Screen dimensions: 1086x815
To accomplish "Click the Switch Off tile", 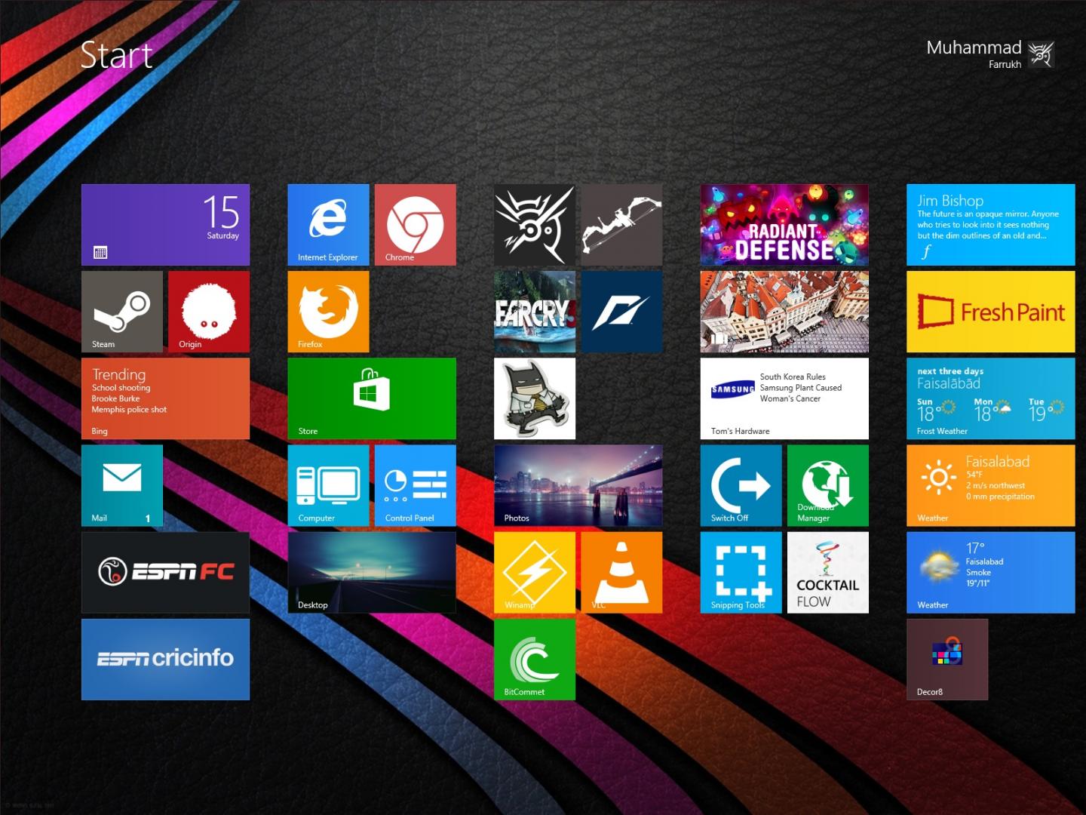I will [741, 485].
